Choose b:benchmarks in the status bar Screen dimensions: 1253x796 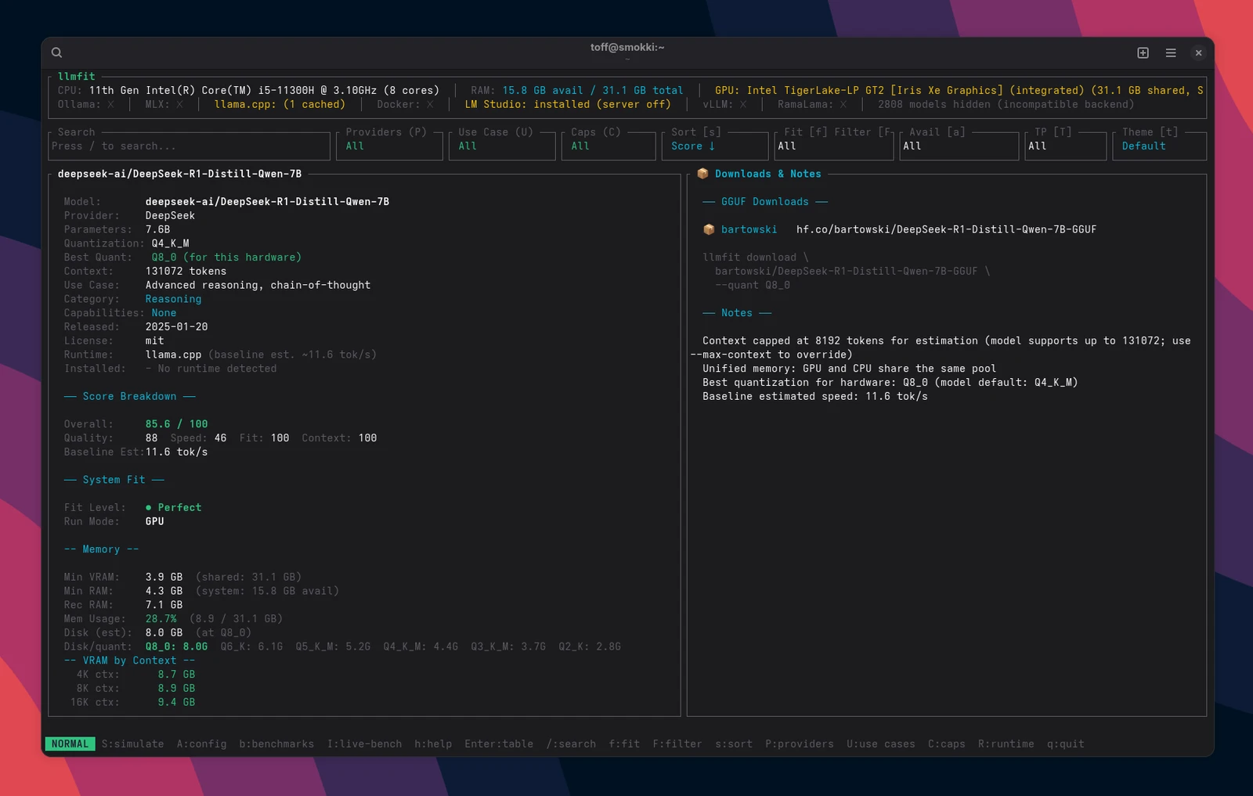(x=276, y=744)
